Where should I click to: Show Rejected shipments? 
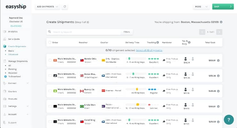[13, 73]
